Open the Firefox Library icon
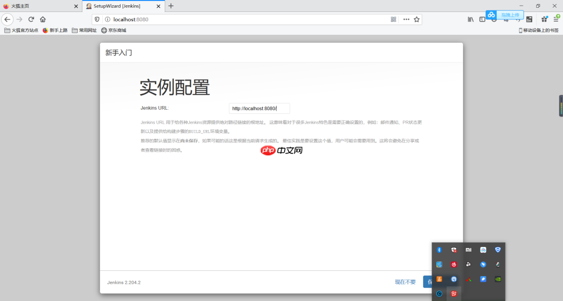 471,19
